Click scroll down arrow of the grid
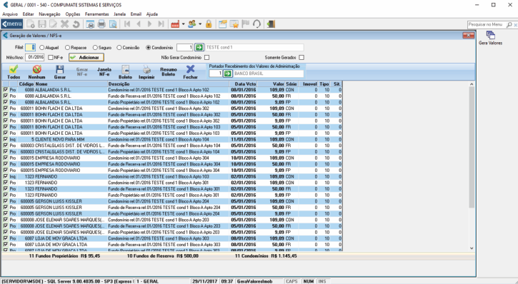518x284 pixels. point(472,248)
